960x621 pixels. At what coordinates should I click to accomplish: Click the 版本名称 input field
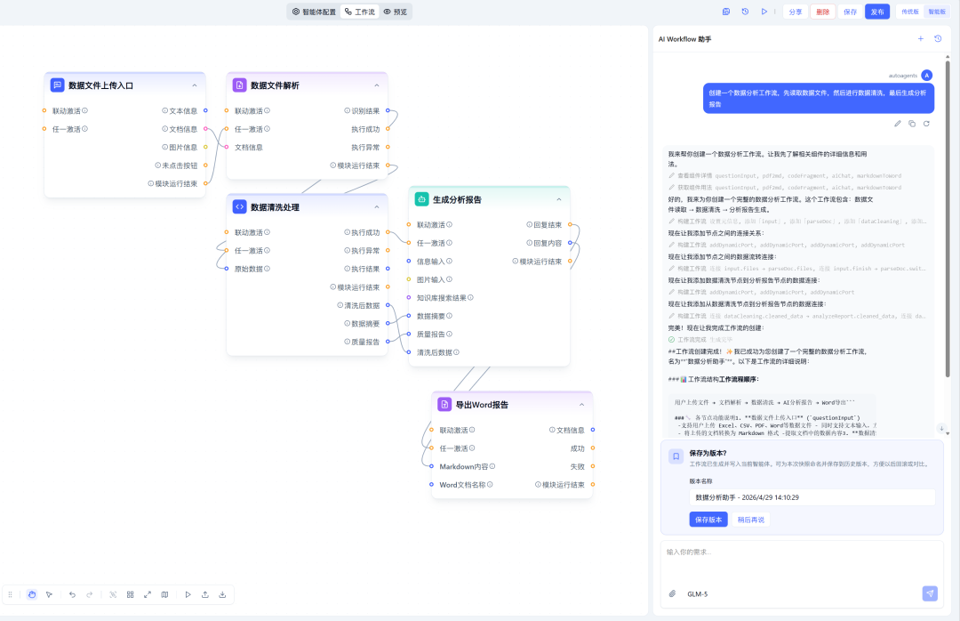pyautogui.click(x=812, y=497)
